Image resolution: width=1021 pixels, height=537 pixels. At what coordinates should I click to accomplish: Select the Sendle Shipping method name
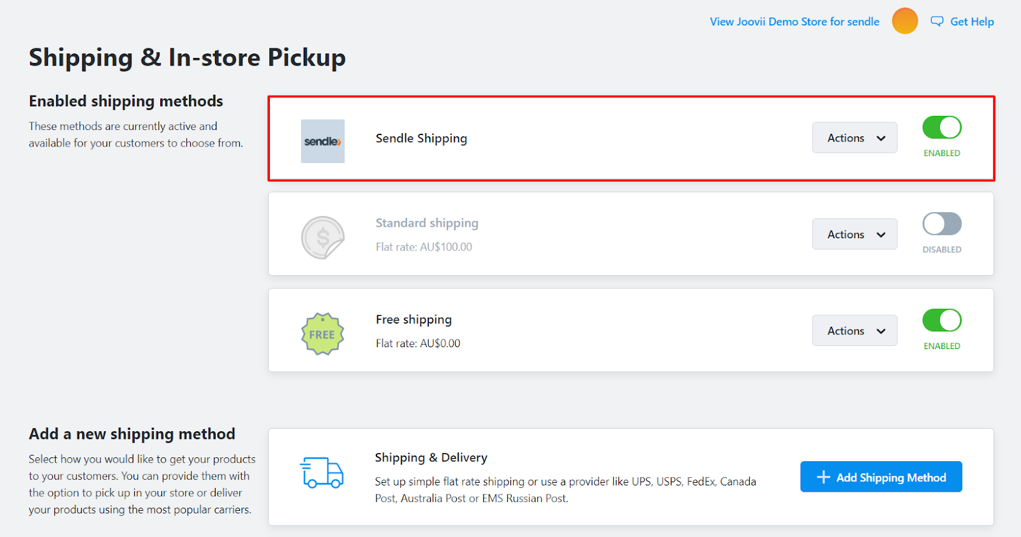tap(421, 138)
